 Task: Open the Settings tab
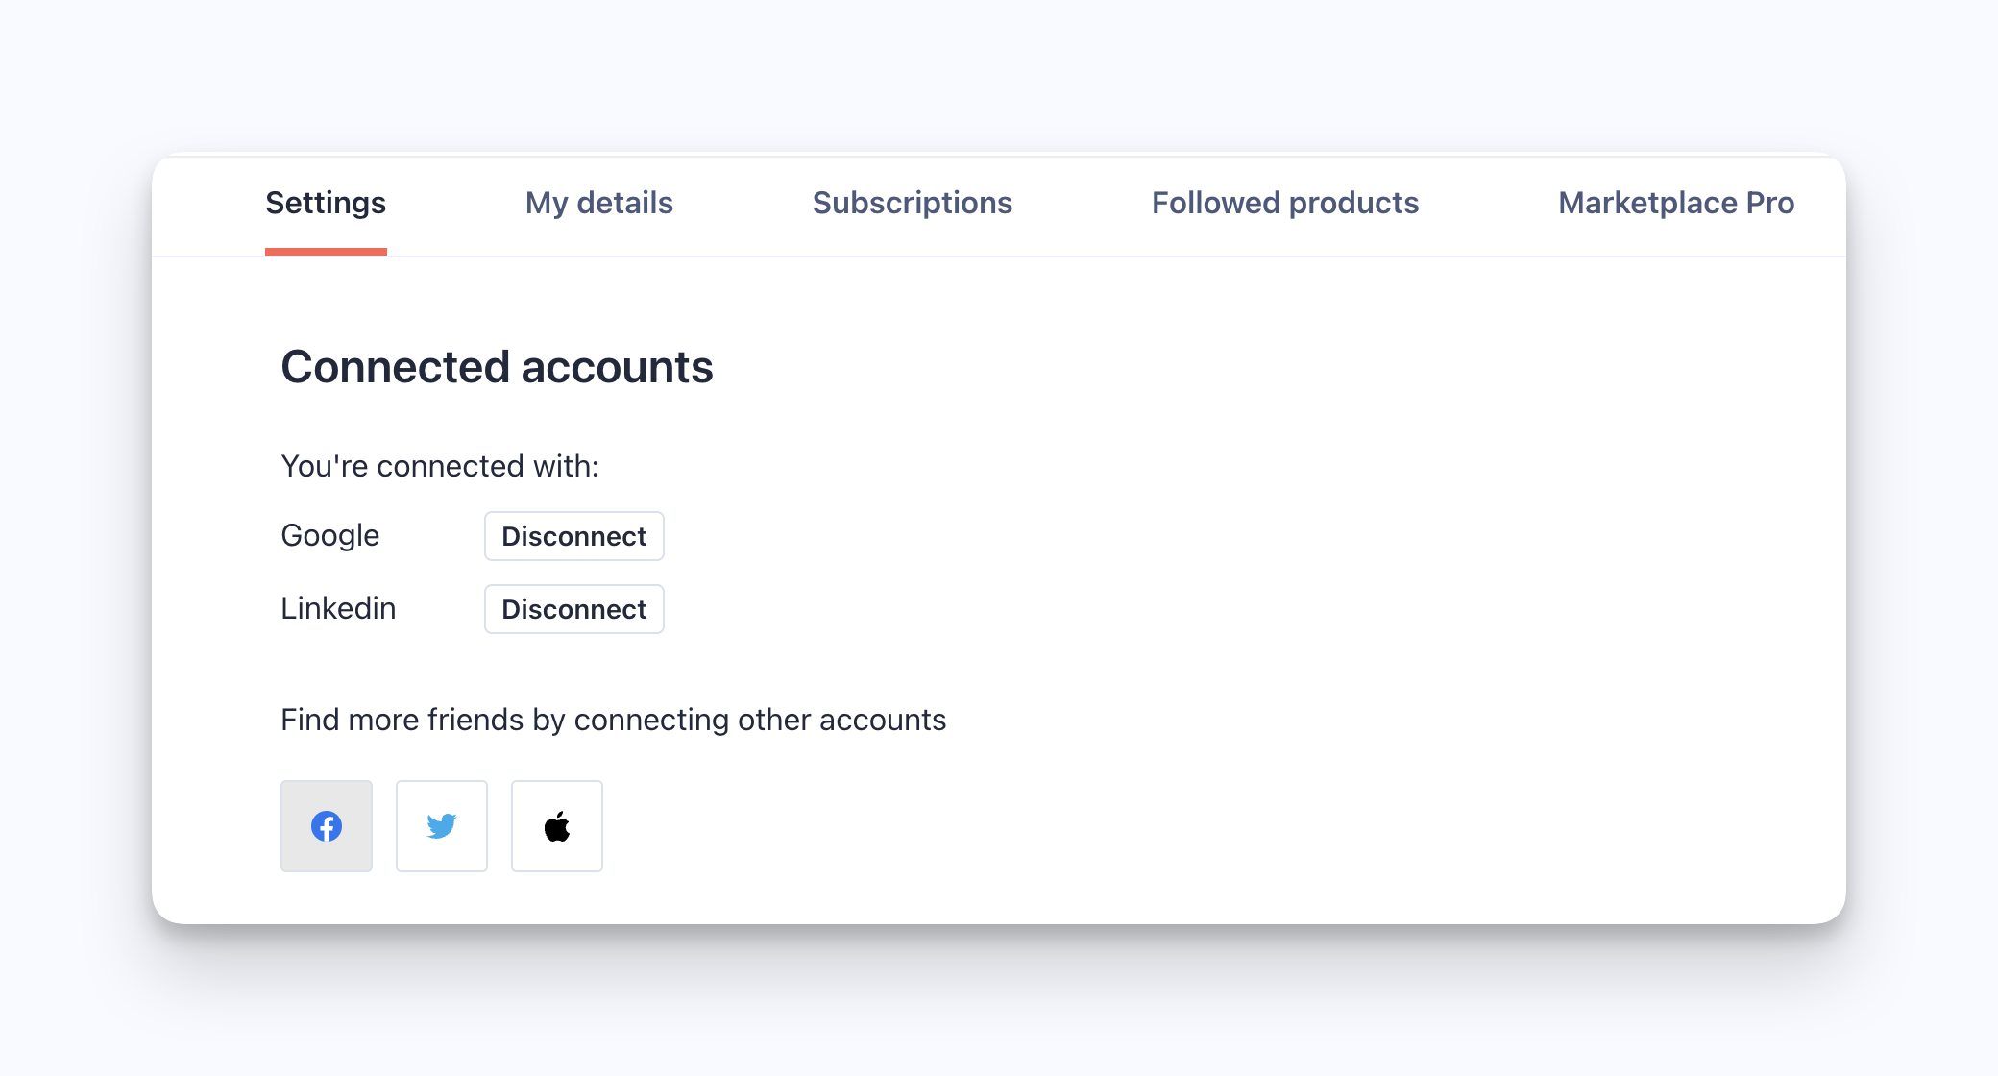tap(326, 203)
